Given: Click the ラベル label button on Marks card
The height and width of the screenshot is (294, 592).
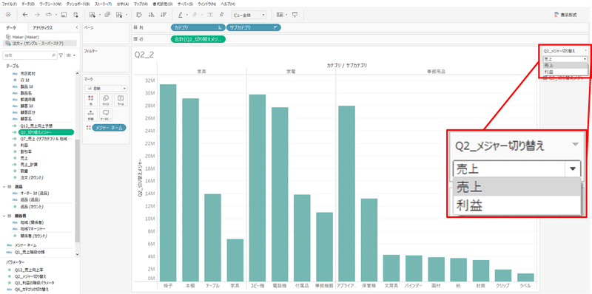Looking at the screenshot, I should [x=121, y=100].
